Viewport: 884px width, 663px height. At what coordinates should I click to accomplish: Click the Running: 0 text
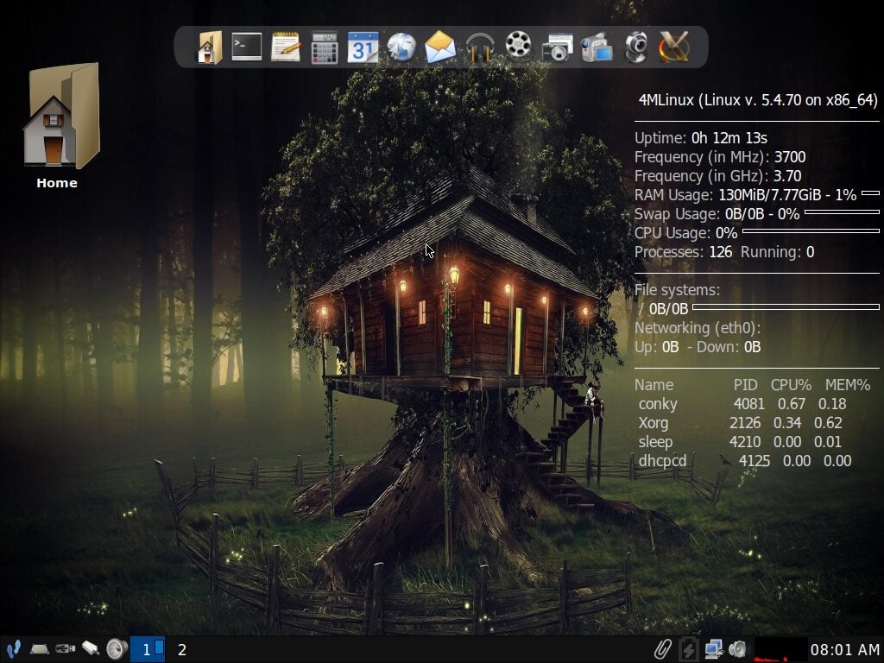click(778, 252)
